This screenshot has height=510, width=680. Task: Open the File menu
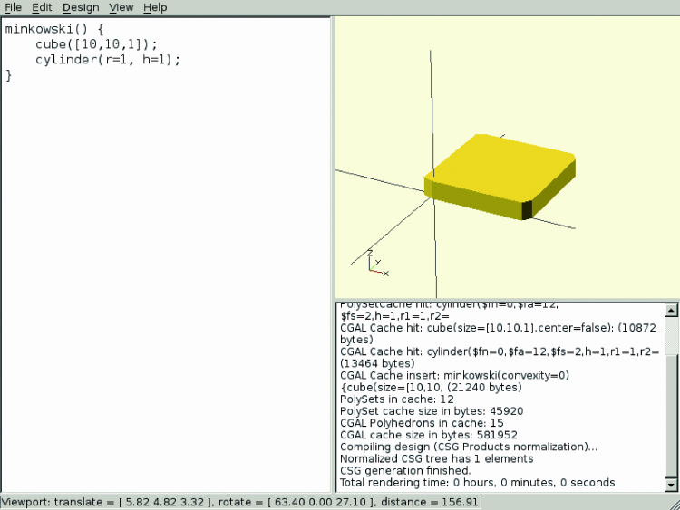click(x=13, y=7)
